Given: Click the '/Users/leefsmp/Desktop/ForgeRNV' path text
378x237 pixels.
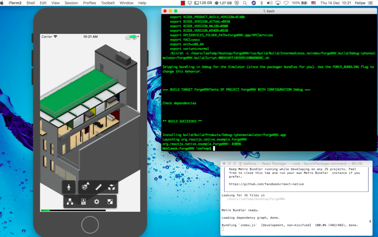Looking at the screenshot, I should [256, 199].
